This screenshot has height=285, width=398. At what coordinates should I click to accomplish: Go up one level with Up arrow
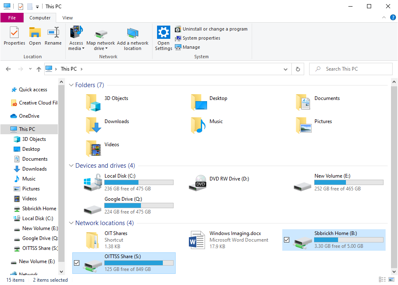(x=38, y=69)
